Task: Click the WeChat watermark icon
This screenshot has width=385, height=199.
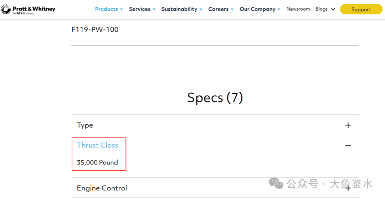Action: click(x=276, y=183)
